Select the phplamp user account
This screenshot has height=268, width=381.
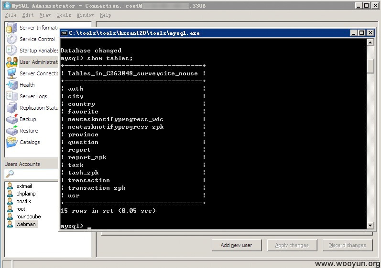(x=26, y=194)
